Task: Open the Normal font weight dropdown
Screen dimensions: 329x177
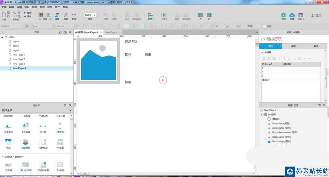Action: 65,26
